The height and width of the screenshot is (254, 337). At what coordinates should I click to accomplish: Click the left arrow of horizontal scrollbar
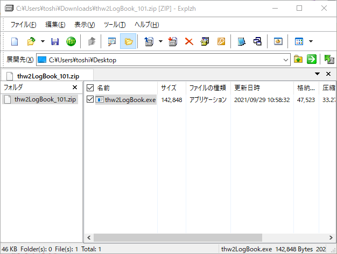[x=89, y=237]
